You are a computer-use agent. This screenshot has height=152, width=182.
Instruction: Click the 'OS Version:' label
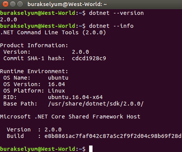coord(22,84)
